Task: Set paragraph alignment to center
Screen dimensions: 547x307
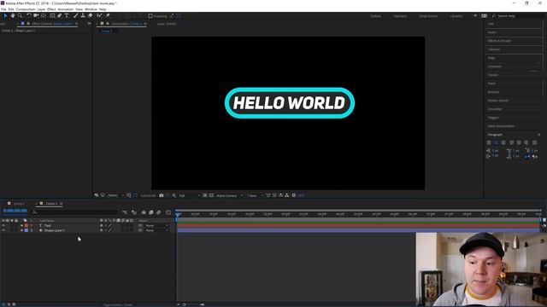Action: coord(496,142)
